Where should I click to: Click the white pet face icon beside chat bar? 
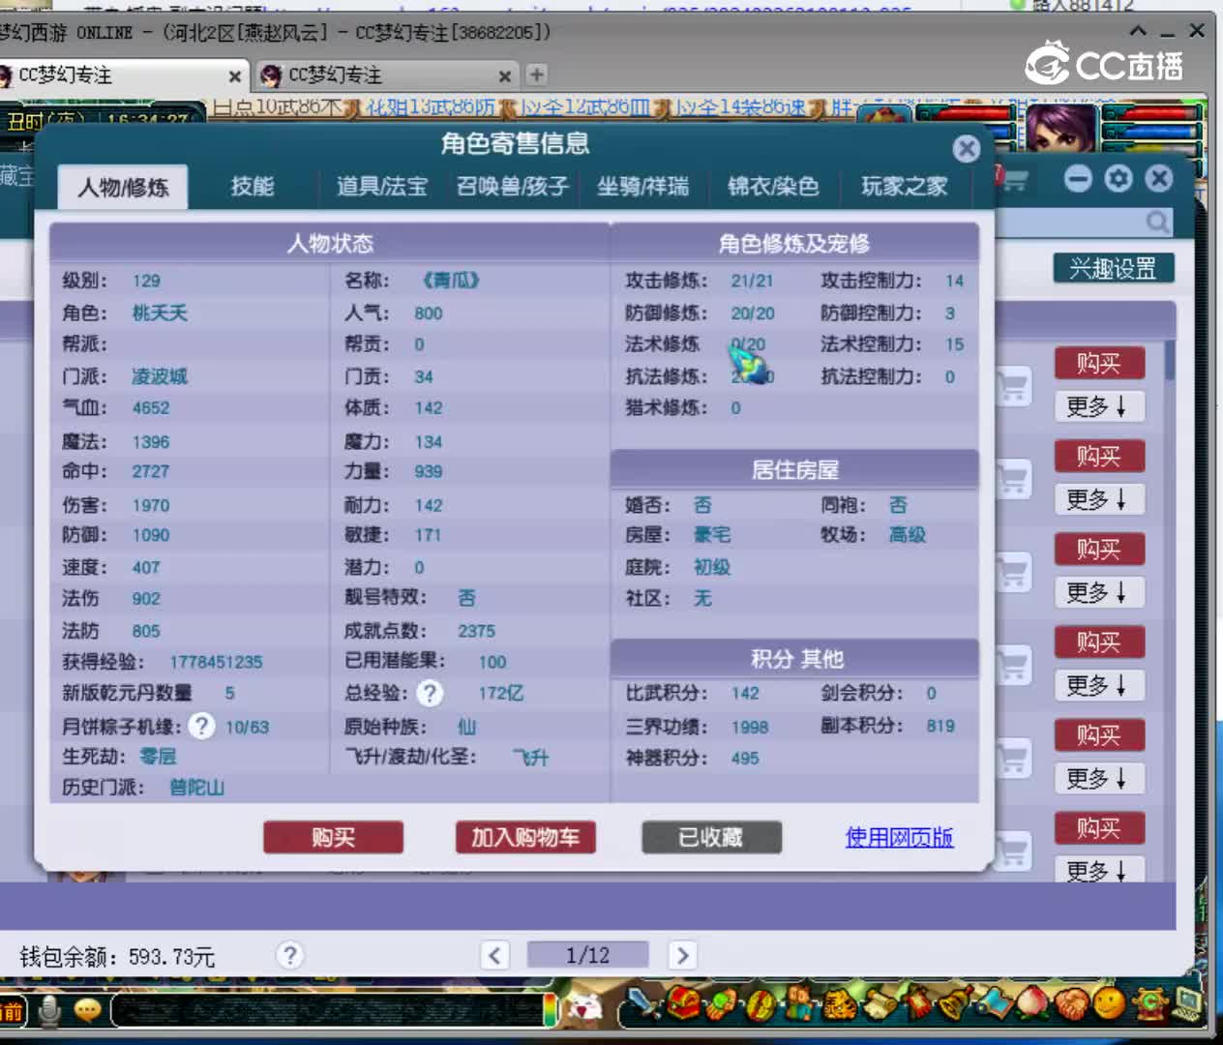(x=583, y=1008)
